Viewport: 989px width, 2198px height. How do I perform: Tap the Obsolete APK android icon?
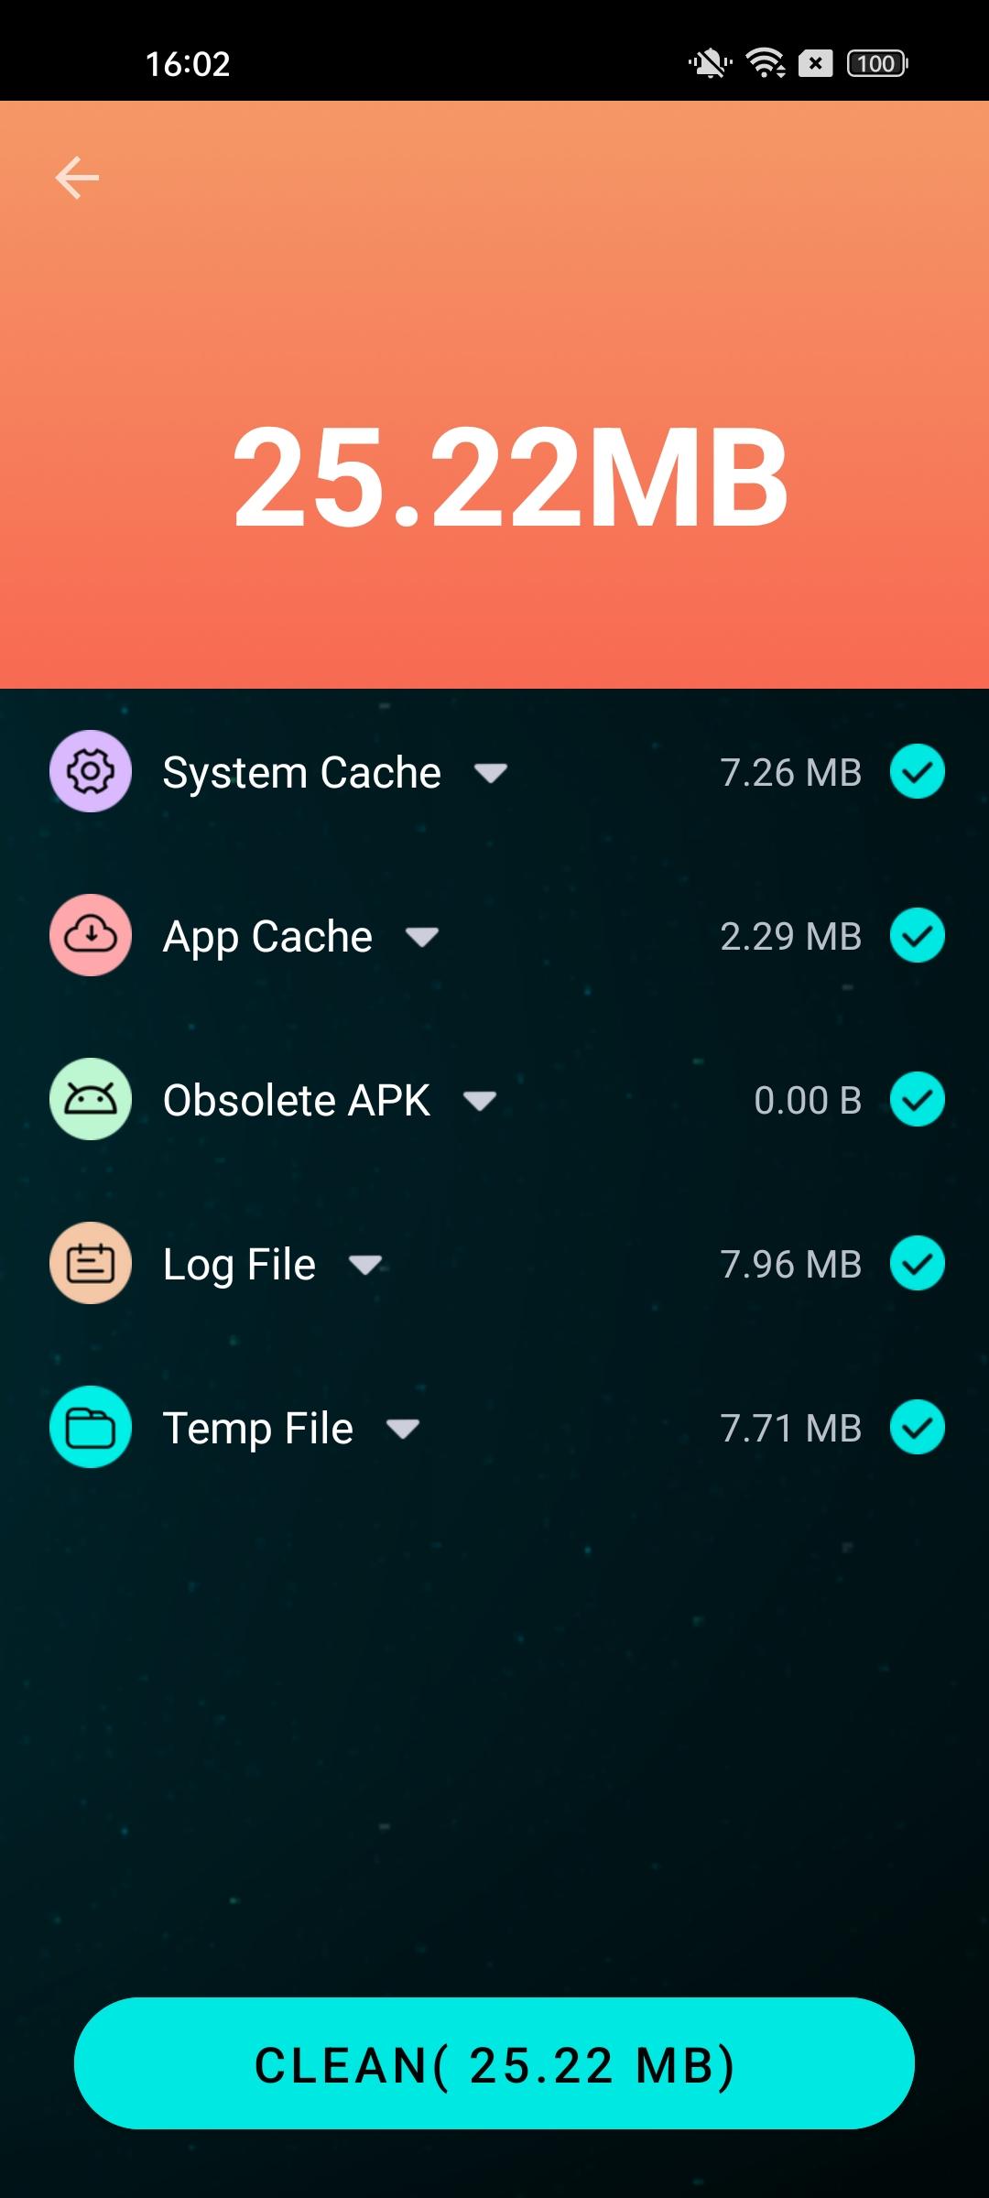tap(90, 1099)
